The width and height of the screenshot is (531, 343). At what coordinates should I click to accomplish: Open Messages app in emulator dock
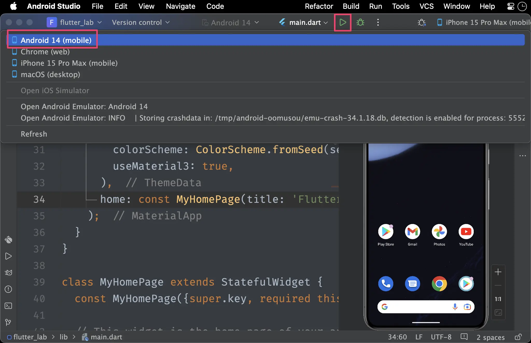coord(413,284)
